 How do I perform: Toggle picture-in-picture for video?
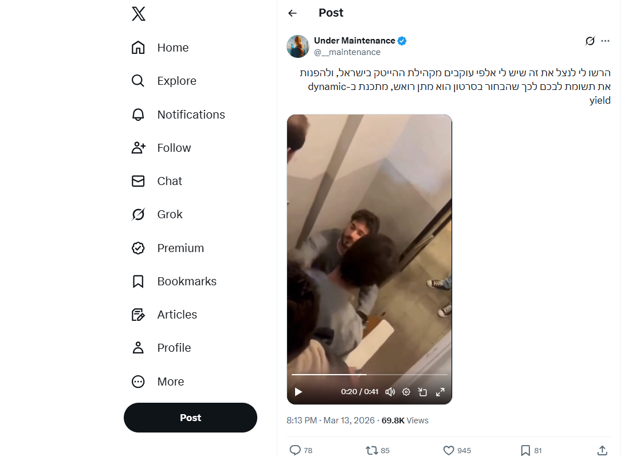pos(423,392)
